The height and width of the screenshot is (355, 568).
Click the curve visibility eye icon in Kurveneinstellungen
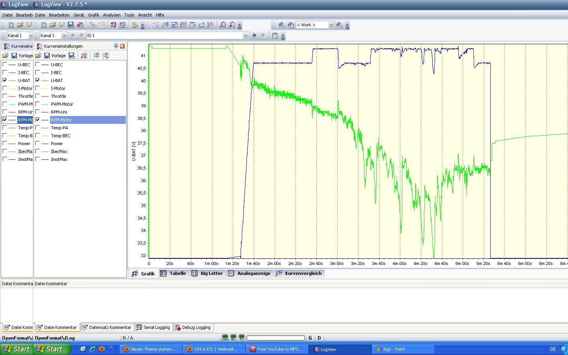(84, 56)
